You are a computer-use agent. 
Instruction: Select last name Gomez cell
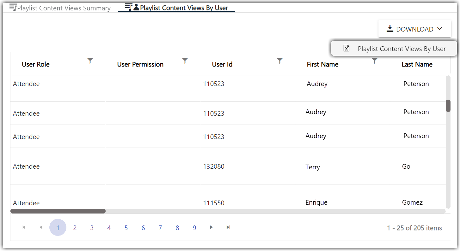(412, 202)
